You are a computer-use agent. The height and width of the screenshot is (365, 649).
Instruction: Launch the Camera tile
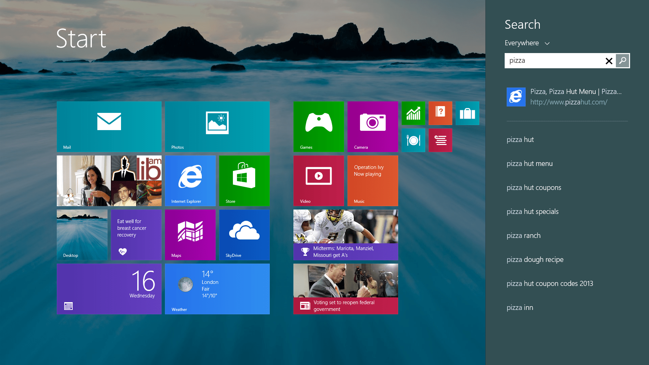pyautogui.click(x=372, y=126)
